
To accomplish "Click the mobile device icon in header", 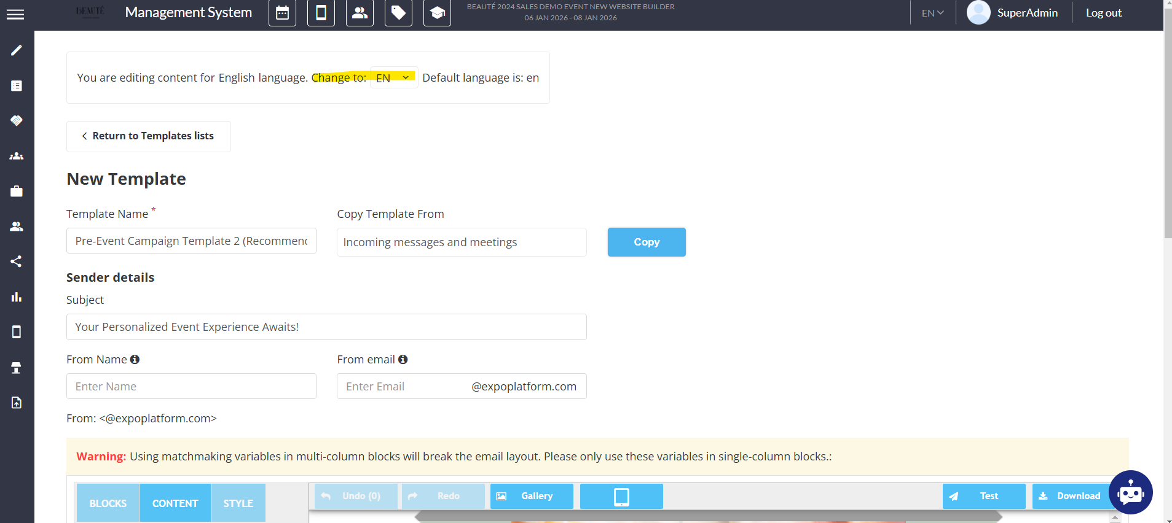I will pyautogui.click(x=321, y=13).
